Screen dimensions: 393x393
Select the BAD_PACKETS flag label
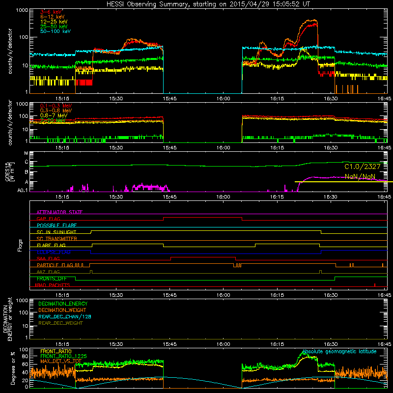[x=53, y=285]
